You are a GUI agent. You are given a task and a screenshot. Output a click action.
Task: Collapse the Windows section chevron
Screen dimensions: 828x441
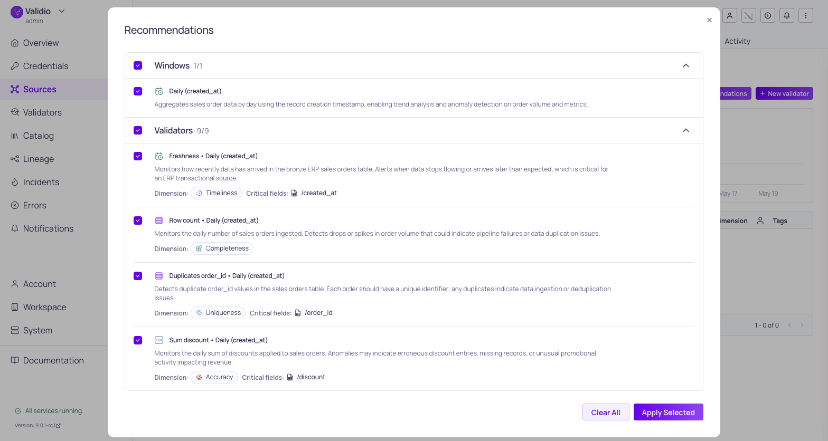tap(686, 65)
